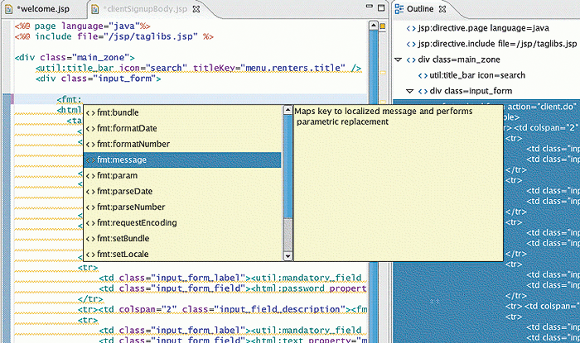Click the page language="java" directive line
The image size is (580, 343).
click(83, 26)
